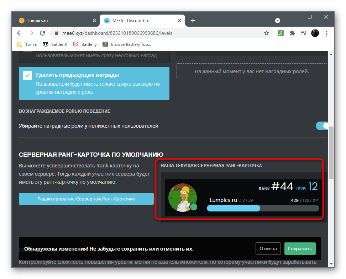Viewport: 346px width, 279px height.
Task: Reload the page with refresh icon
Action: point(42,33)
